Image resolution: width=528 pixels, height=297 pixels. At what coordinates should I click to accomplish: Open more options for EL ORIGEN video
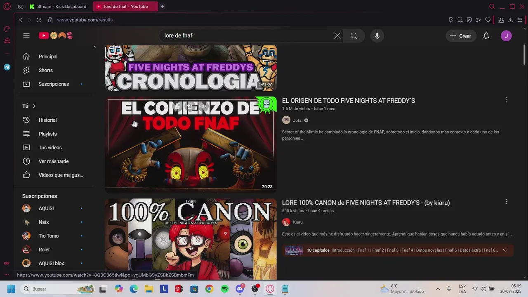tap(507, 100)
